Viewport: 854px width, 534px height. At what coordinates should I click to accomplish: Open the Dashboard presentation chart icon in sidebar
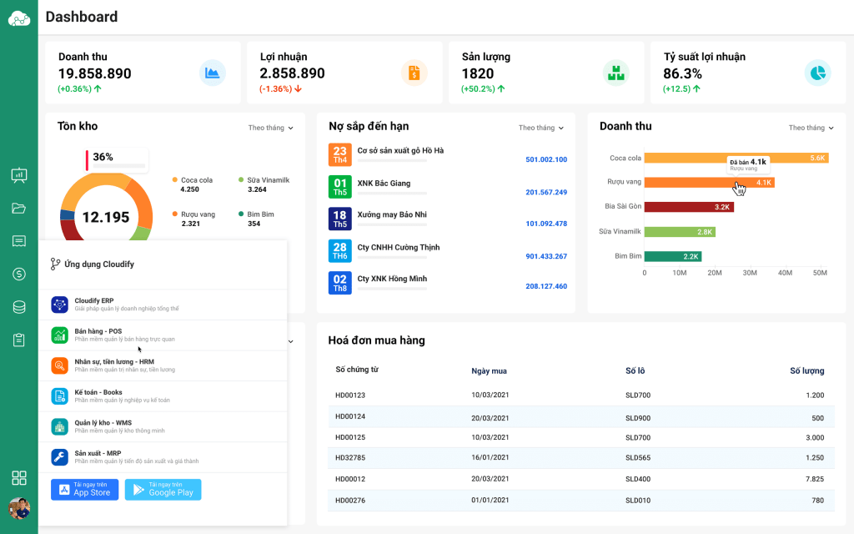[x=18, y=175]
